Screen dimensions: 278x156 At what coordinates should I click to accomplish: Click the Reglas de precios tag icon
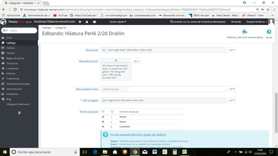pyautogui.click(x=3, y=58)
